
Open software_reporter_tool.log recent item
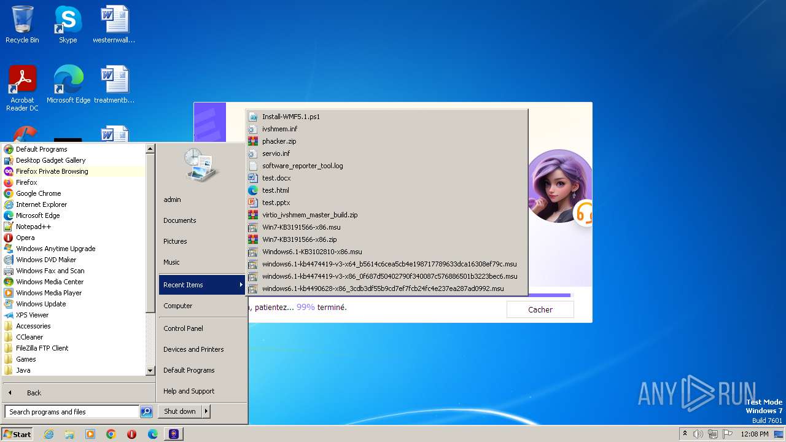click(x=387, y=166)
